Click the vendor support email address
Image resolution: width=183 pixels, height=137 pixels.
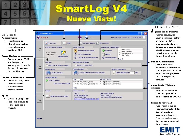point(112,97)
